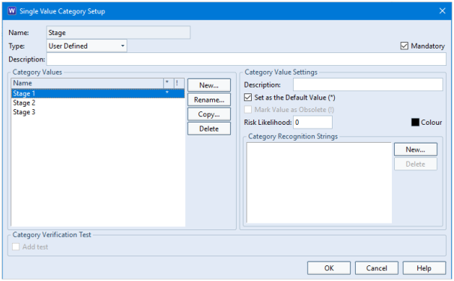Click Delete button in Category Recognition Strings

[416, 164]
